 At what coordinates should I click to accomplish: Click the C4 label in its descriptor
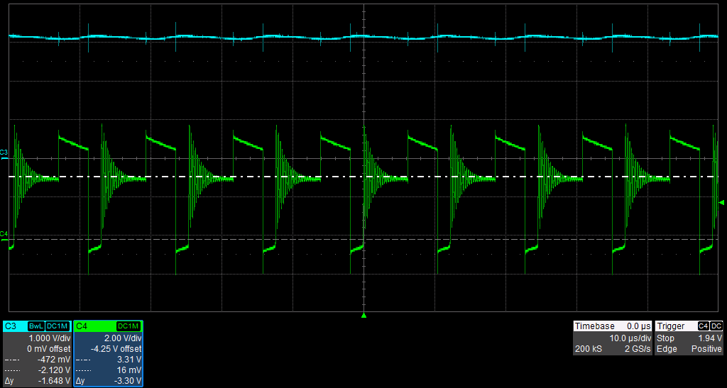click(x=82, y=326)
